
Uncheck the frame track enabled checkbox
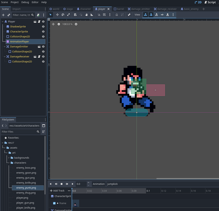[54, 203]
